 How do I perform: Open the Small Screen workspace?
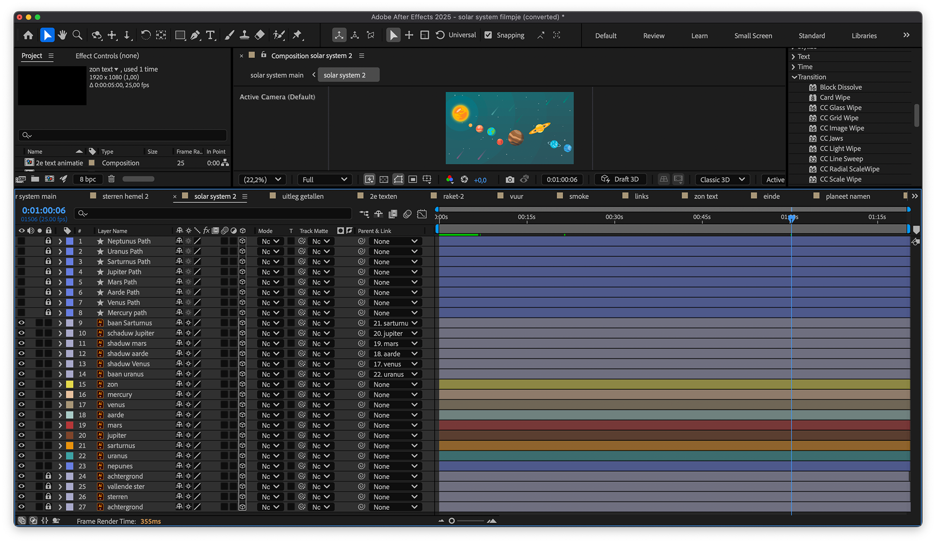(x=753, y=36)
